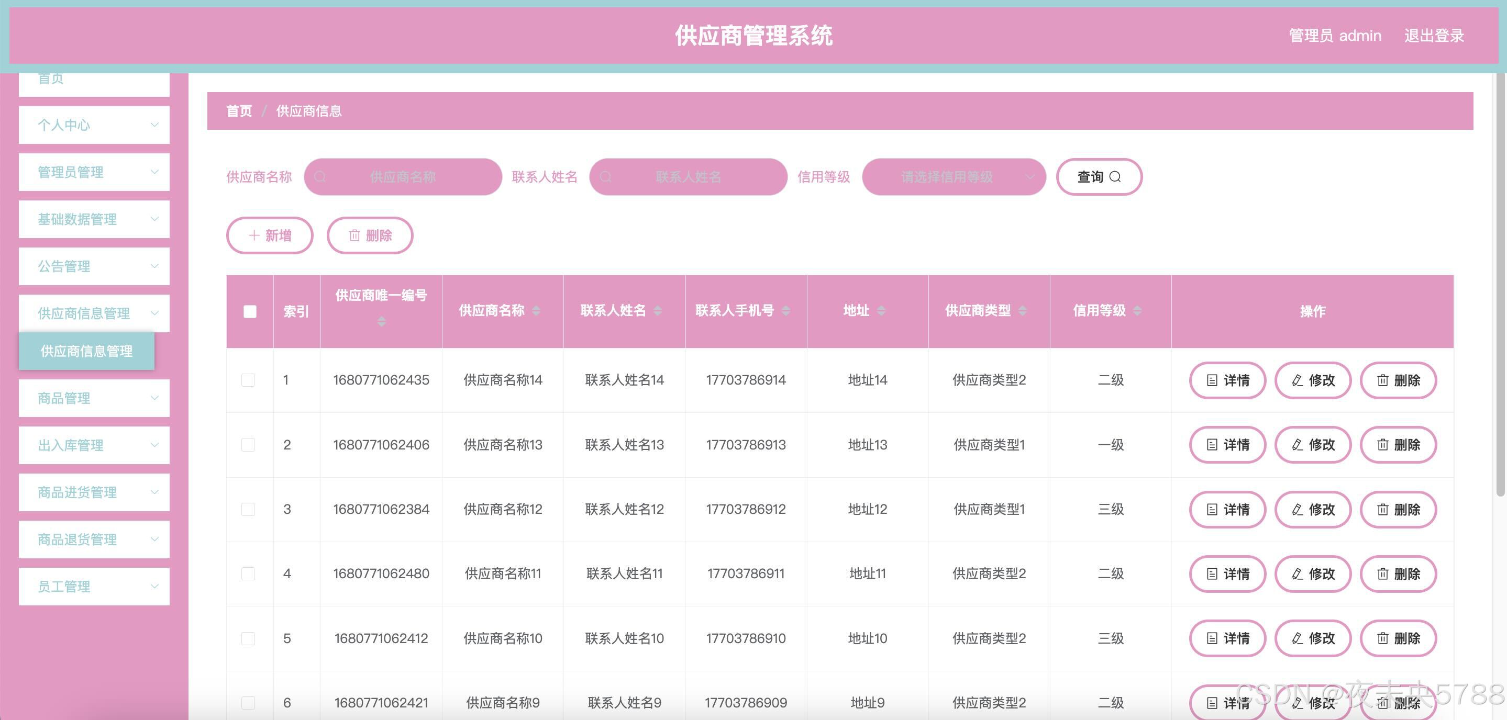Click the 供应商名称 column sort arrows
1507x720 pixels.
(537, 311)
